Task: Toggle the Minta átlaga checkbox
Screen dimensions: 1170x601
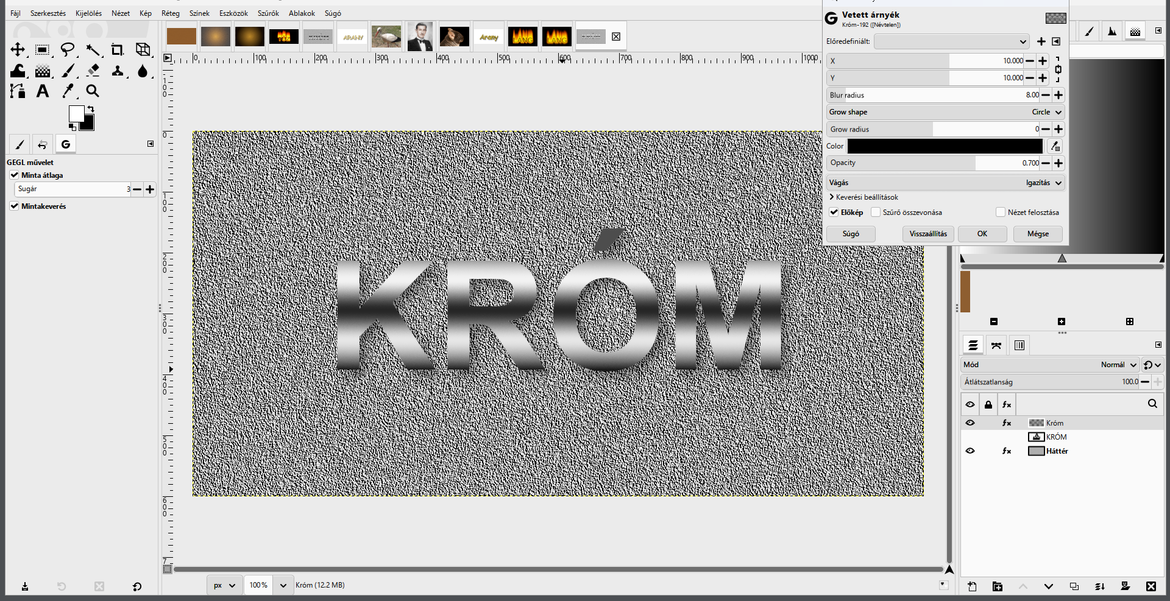Action: click(15, 175)
